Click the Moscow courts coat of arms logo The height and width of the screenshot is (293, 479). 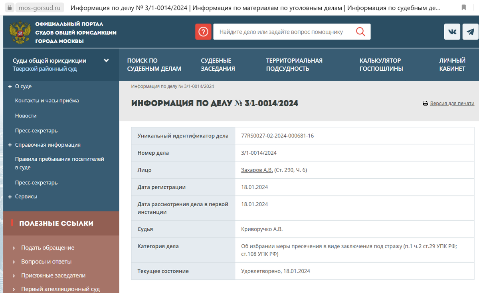20,32
